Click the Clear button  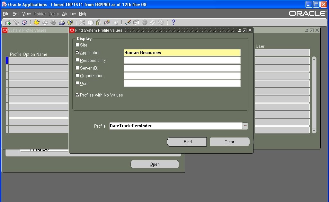point(230,142)
